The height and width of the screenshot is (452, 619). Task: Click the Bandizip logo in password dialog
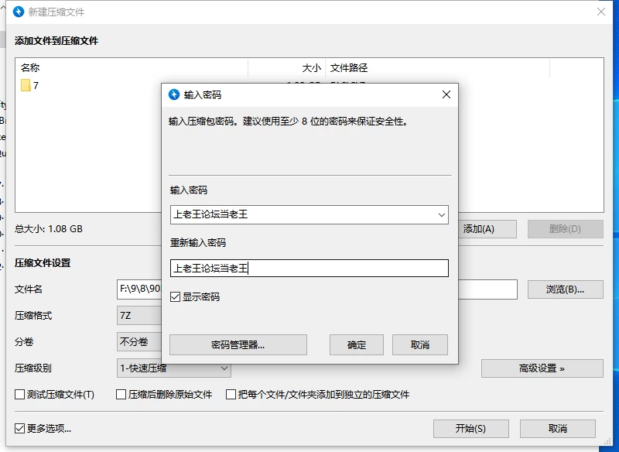[x=173, y=94]
